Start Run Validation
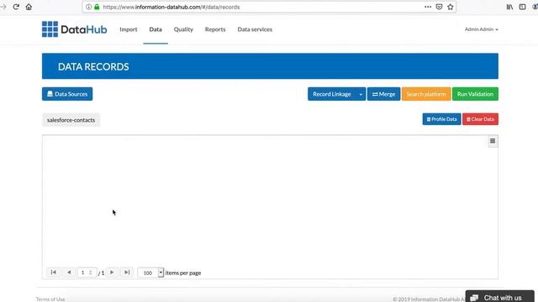538x302 pixels. 475,94
